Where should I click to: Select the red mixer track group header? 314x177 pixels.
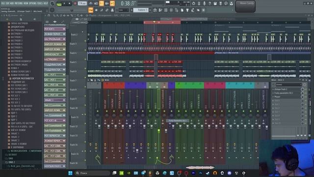(x=113, y=85)
